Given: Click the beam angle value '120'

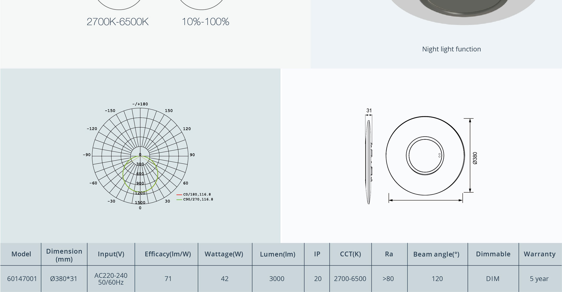Looking at the screenshot, I should click(437, 279).
